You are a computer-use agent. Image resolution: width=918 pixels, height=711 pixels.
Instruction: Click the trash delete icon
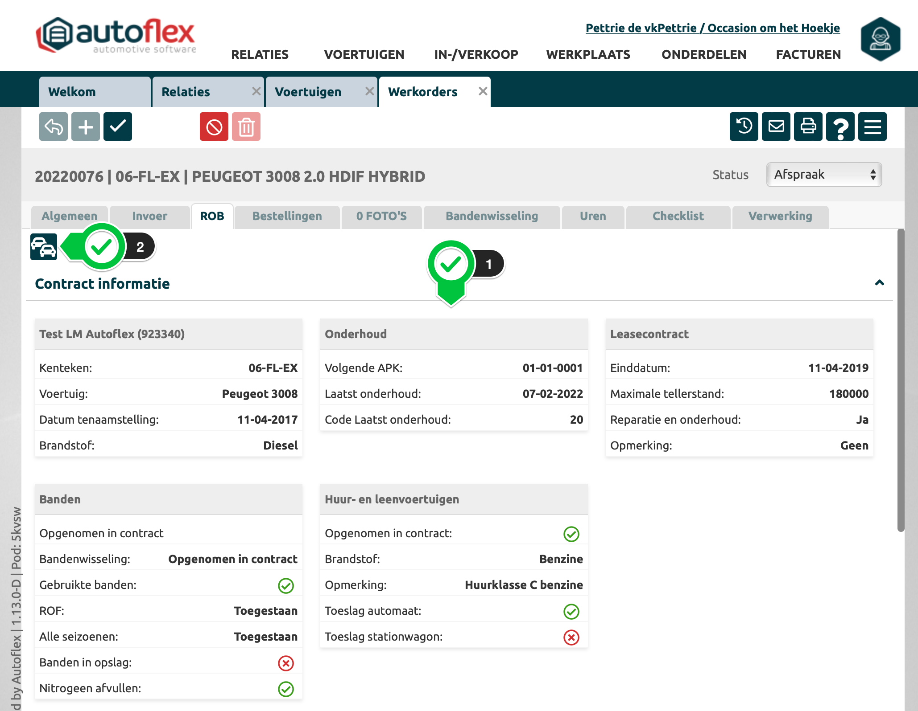click(246, 127)
